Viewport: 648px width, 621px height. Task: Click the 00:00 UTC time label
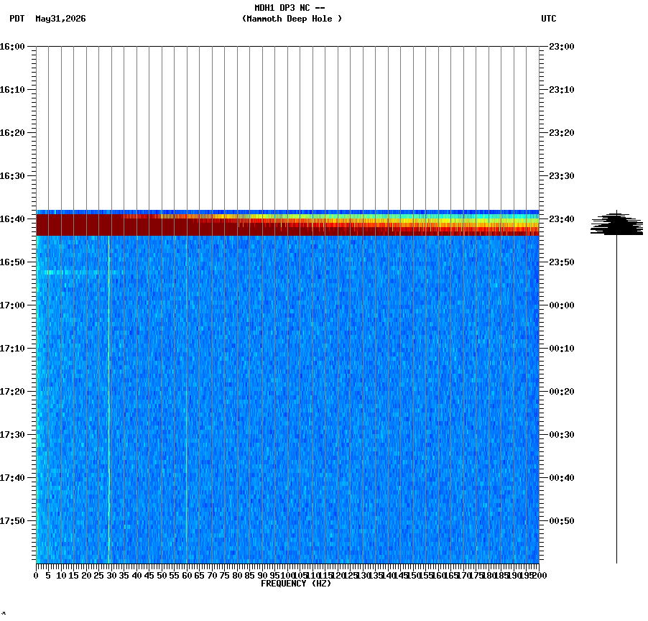pyautogui.click(x=562, y=305)
